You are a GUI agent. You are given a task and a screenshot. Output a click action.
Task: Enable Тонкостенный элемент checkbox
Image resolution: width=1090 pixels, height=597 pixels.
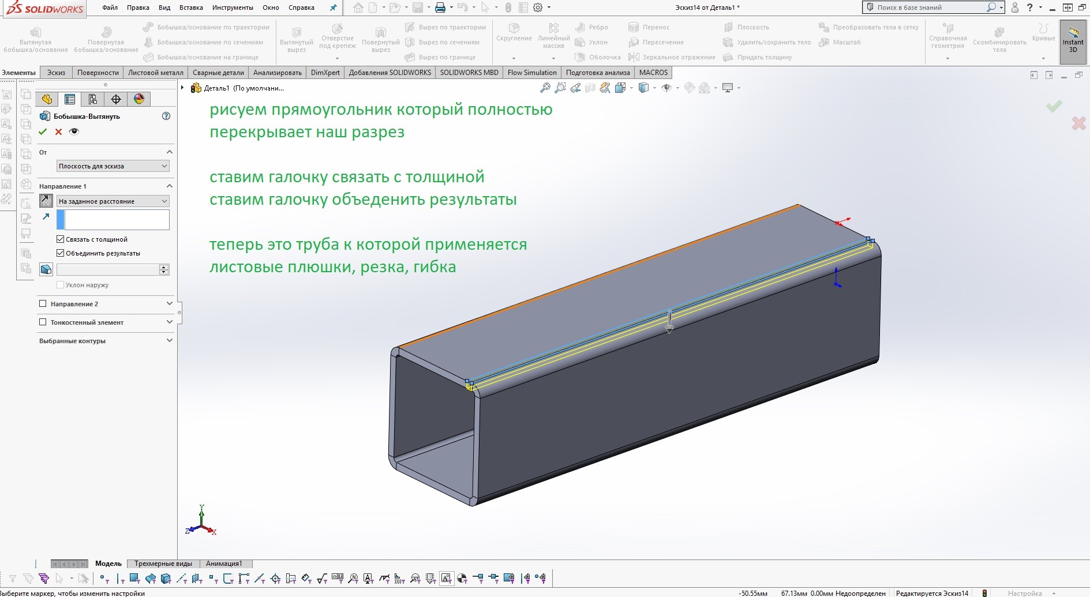coord(43,322)
